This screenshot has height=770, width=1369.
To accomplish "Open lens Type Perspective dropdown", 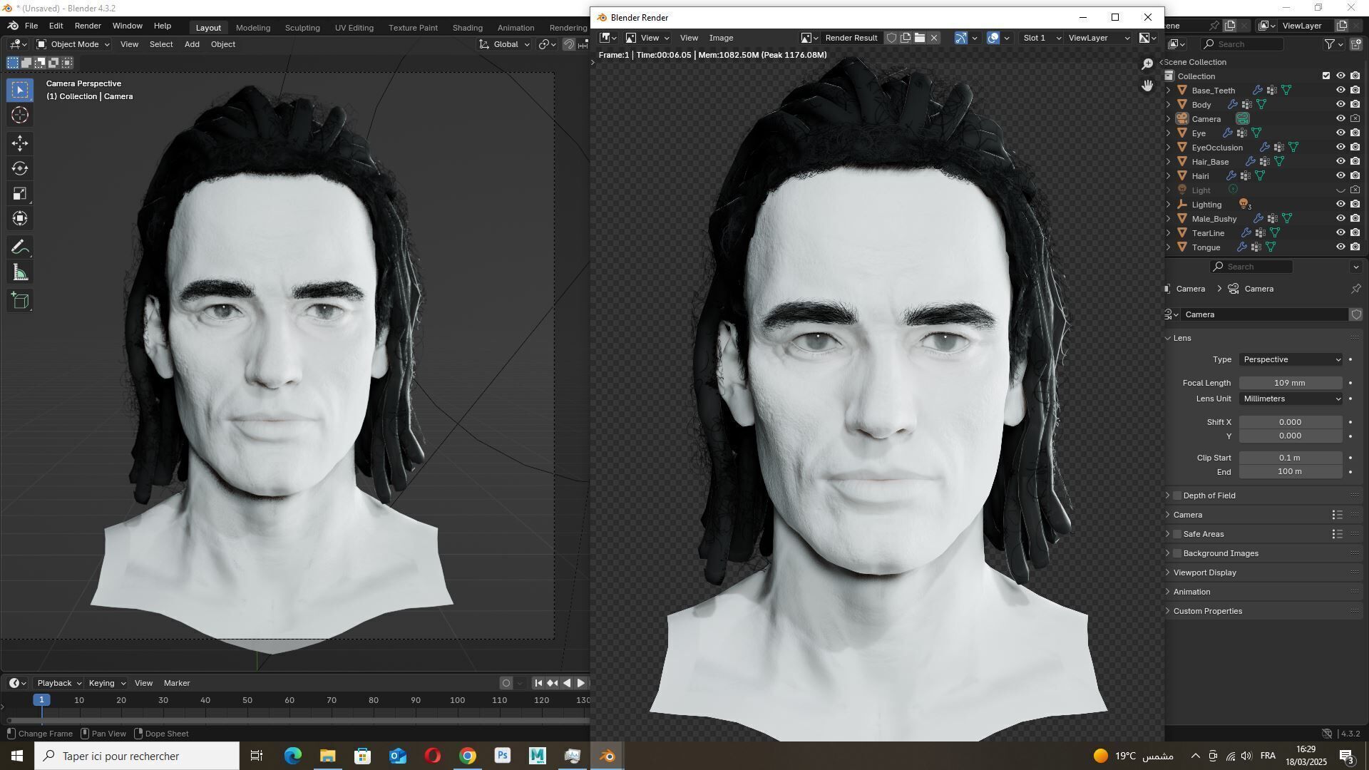I will click(1291, 359).
